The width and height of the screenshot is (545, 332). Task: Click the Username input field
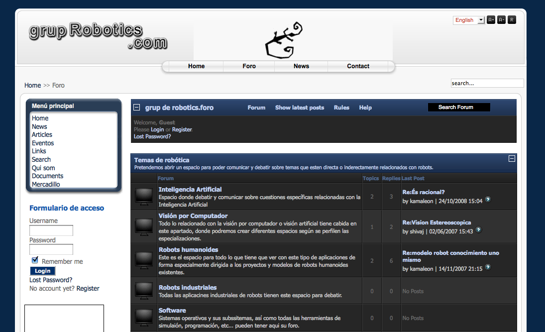[x=51, y=230]
